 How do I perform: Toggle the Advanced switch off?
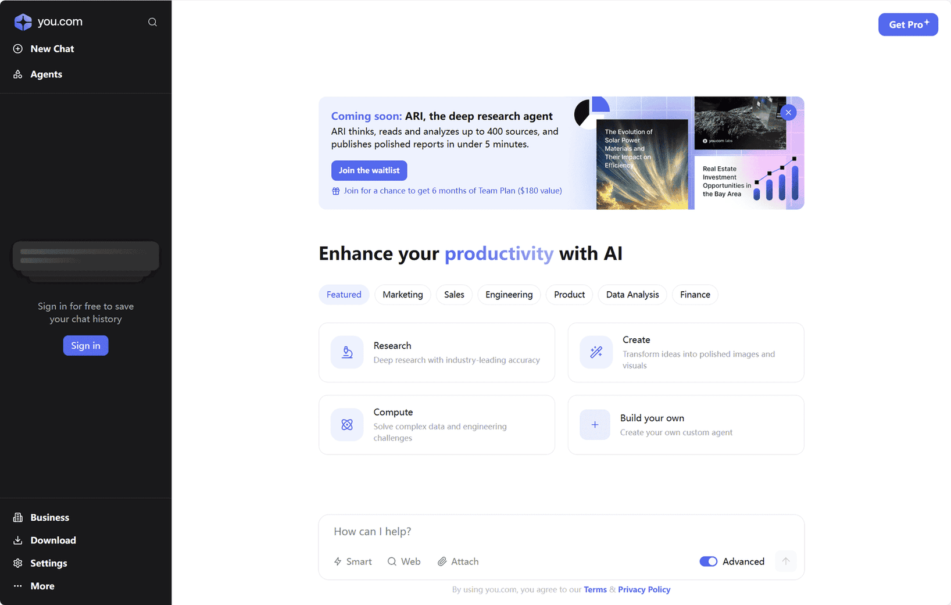tap(708, 561)
